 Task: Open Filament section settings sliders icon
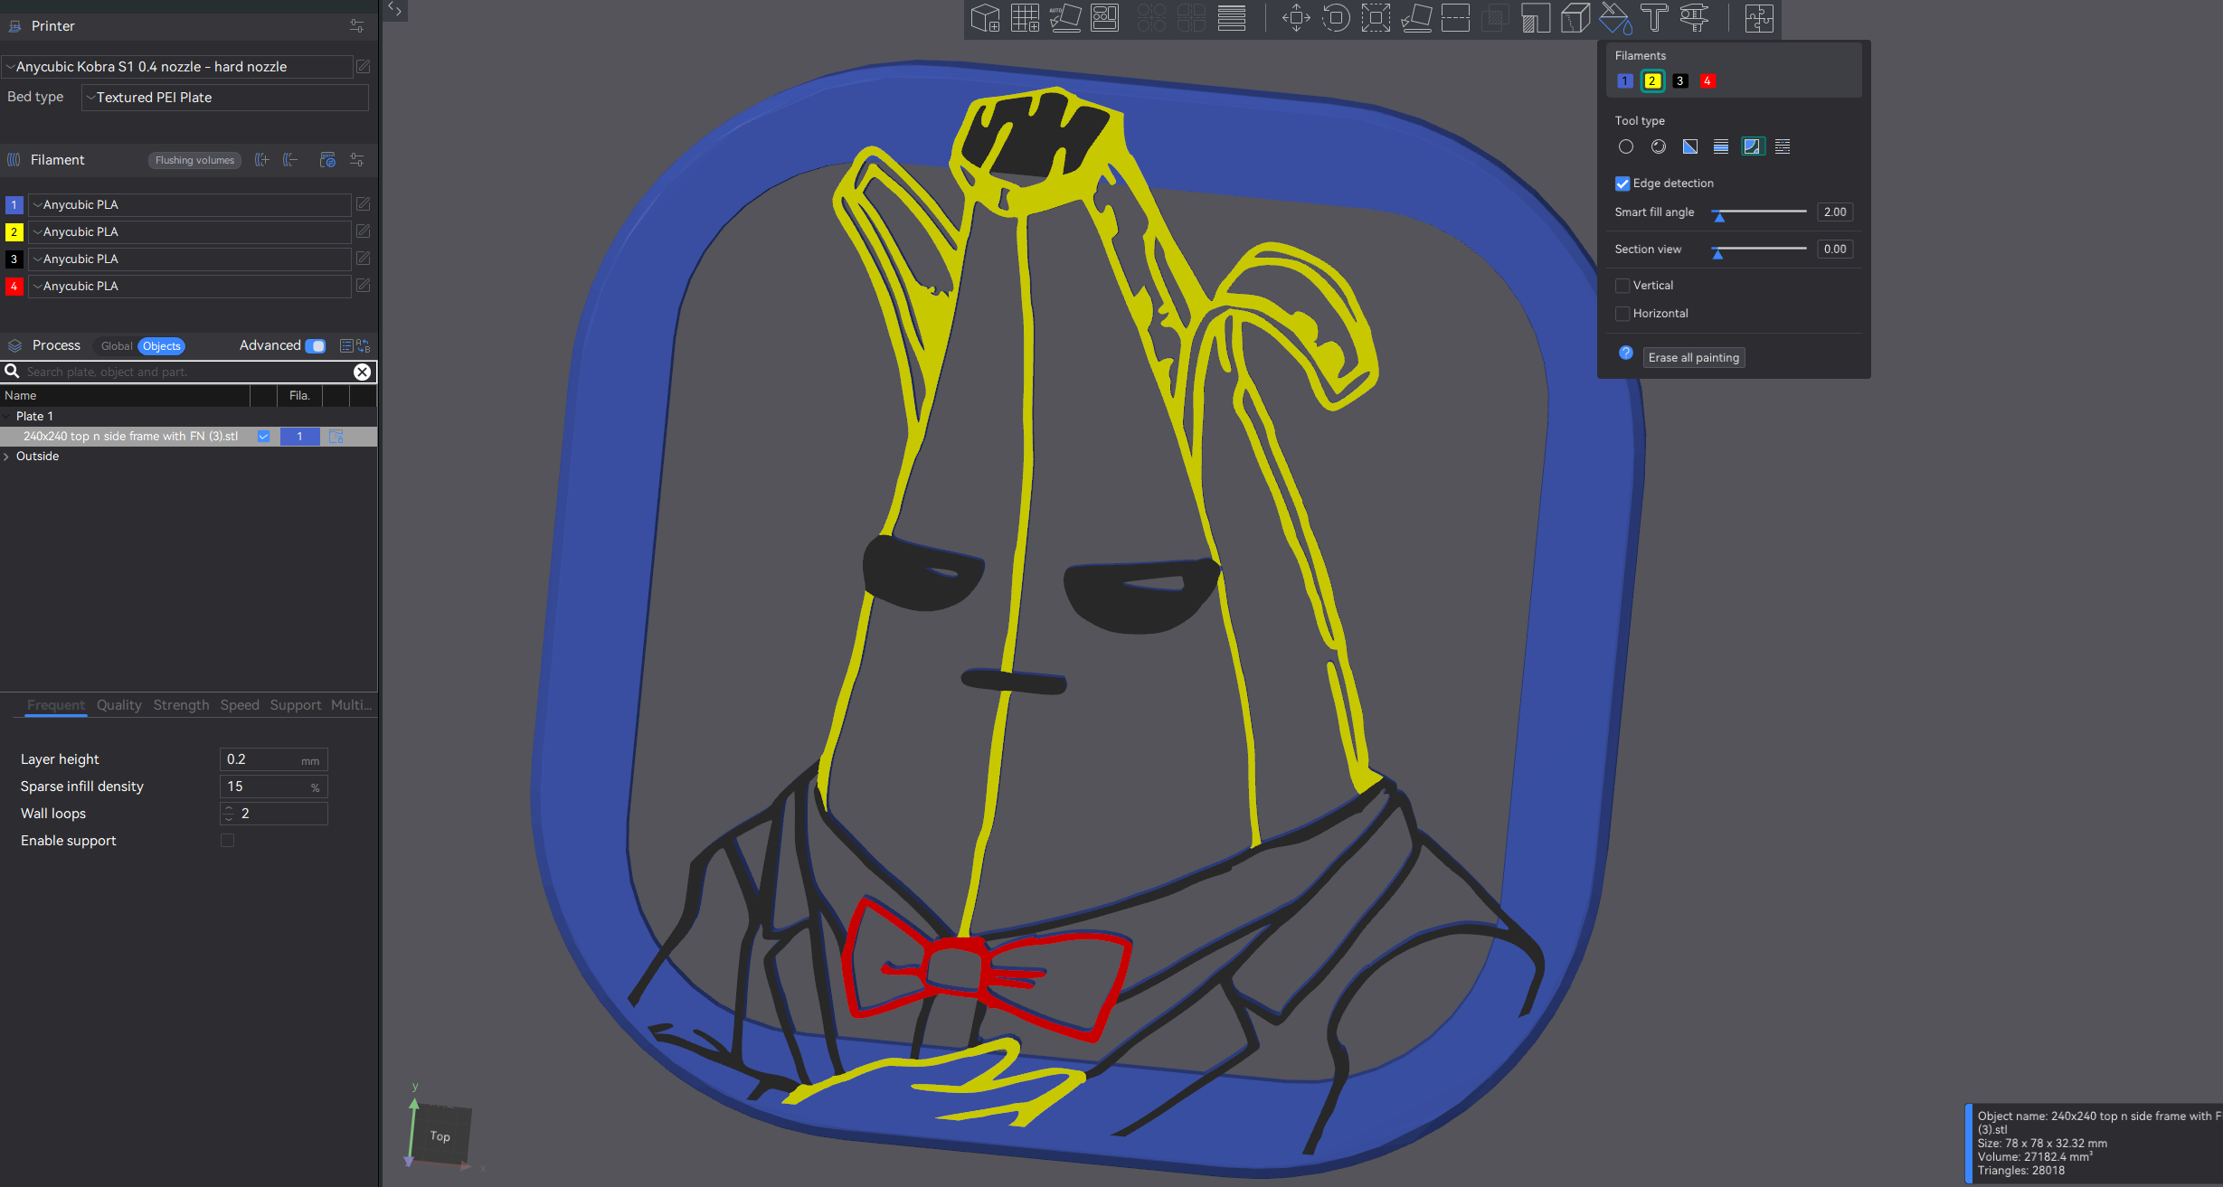coord(357,160)
